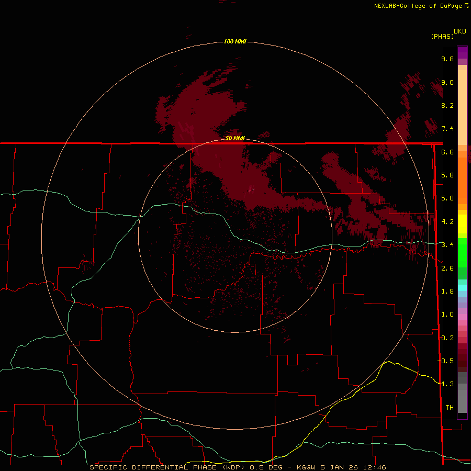The height and width of the screenshot is (471, 471).
Task: Pick the bright green band on color scale
Action: point(462,252)
